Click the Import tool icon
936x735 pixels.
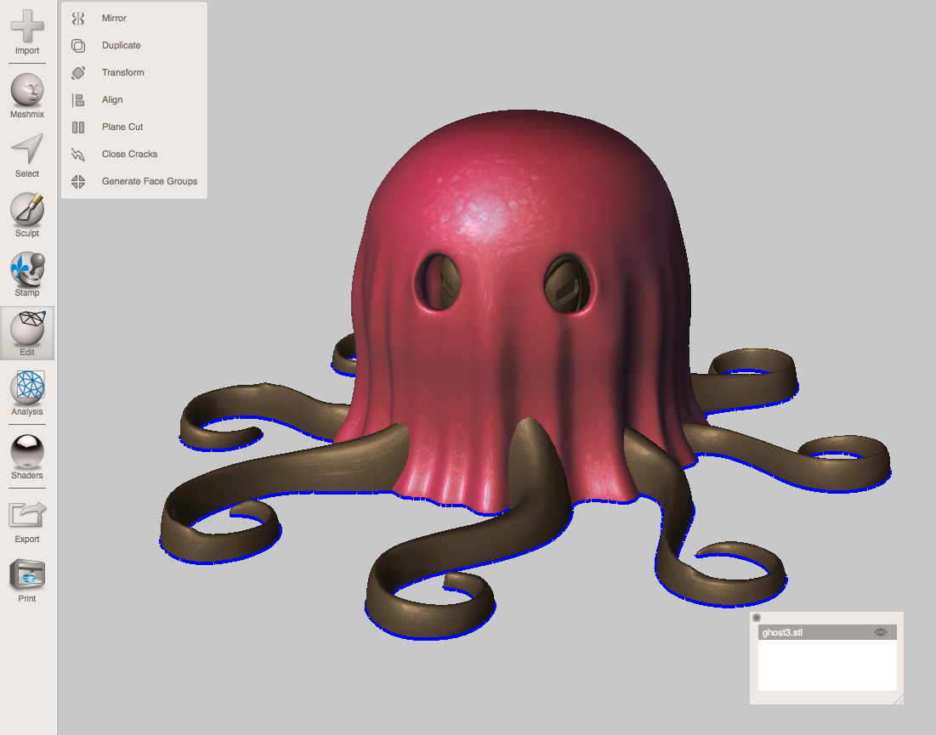[x=26, y=30]
